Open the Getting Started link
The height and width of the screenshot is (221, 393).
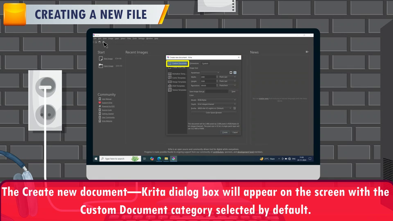[108, 113]
